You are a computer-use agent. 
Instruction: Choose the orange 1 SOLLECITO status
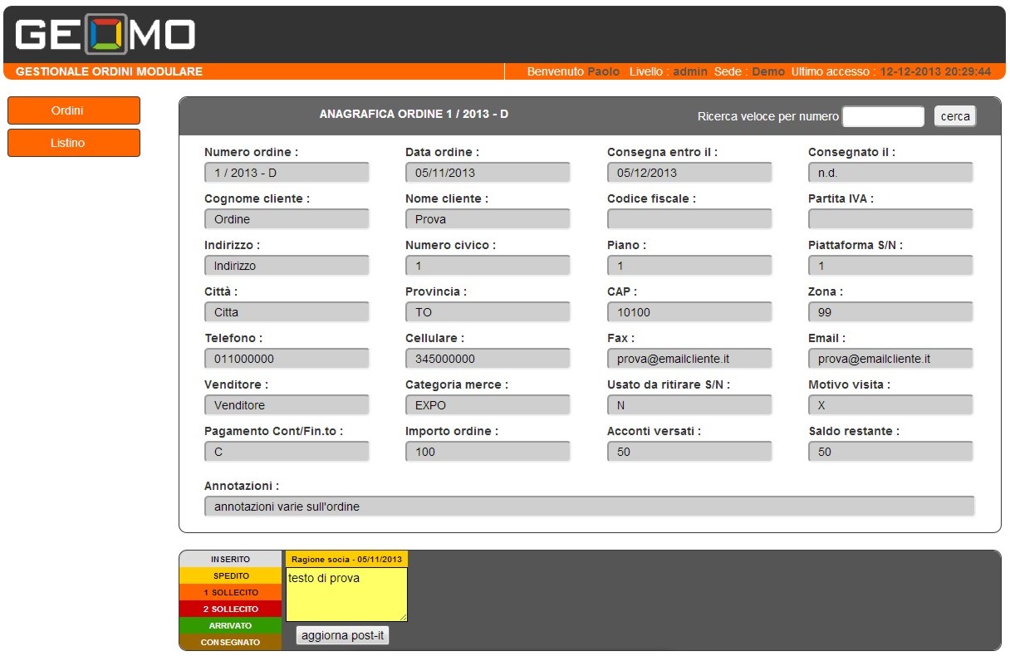point(230,592)
